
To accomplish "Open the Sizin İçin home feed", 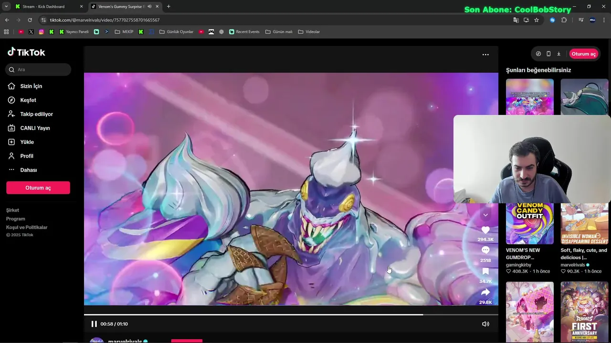I will click(x=31, y=86).
